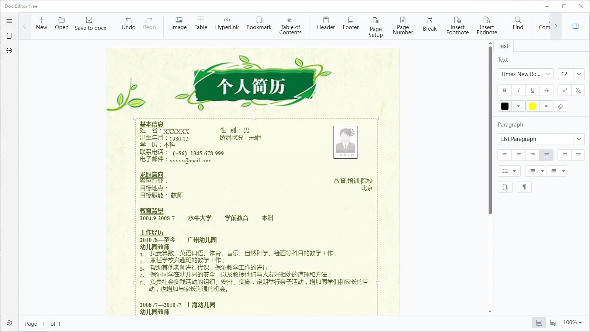590x332 pixels.
Task: Open the Find tool
Action: 518,24
